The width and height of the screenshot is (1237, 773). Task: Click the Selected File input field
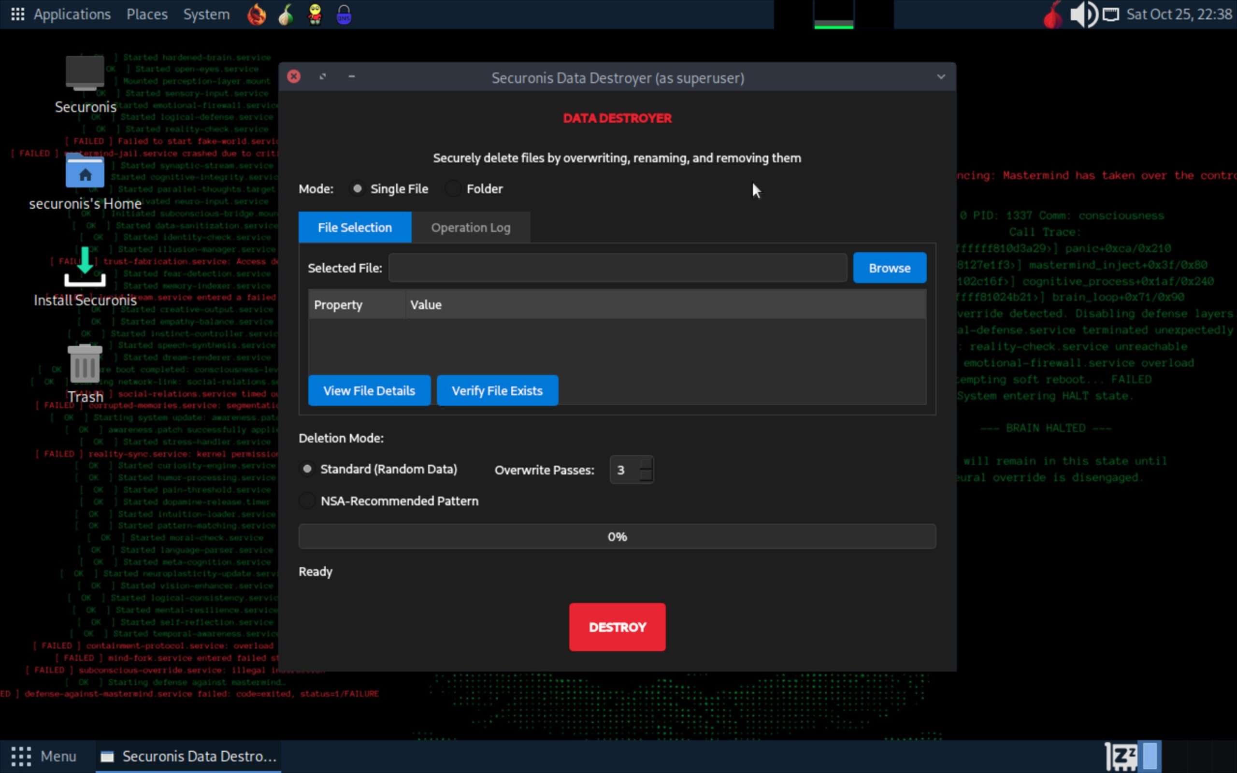(x=617, y=268)
